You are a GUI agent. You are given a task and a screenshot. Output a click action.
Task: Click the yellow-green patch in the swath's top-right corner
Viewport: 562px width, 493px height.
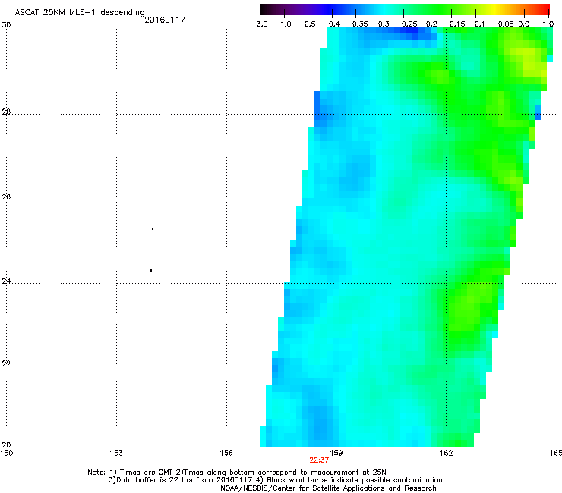point(530,59)
